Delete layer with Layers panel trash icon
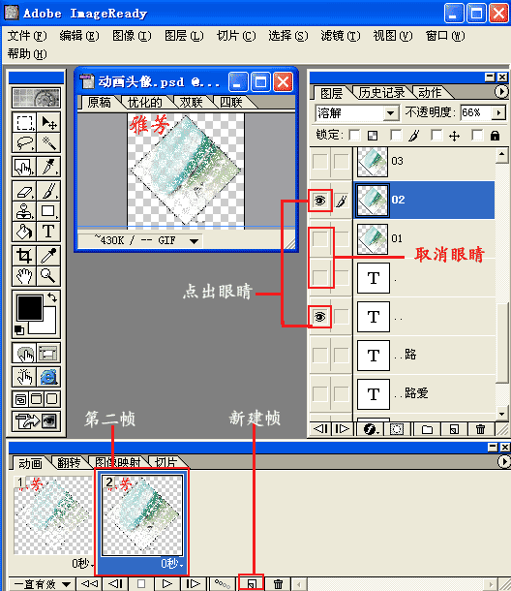The width and height of the screenshot is (511, 591). coord(480,429)
